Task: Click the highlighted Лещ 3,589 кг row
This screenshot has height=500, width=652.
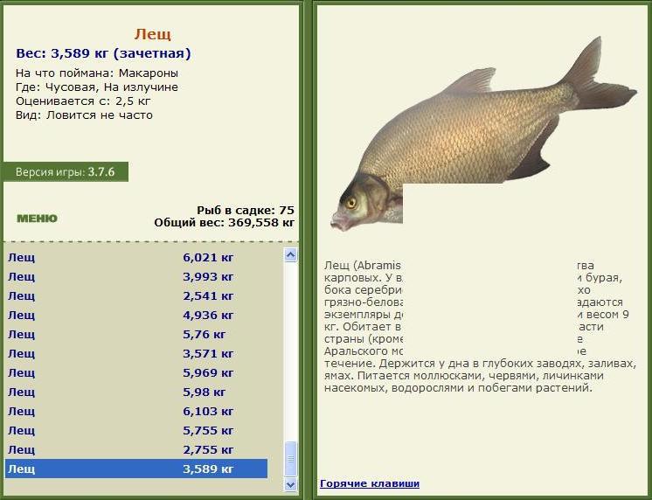Action: coord(136,469)
